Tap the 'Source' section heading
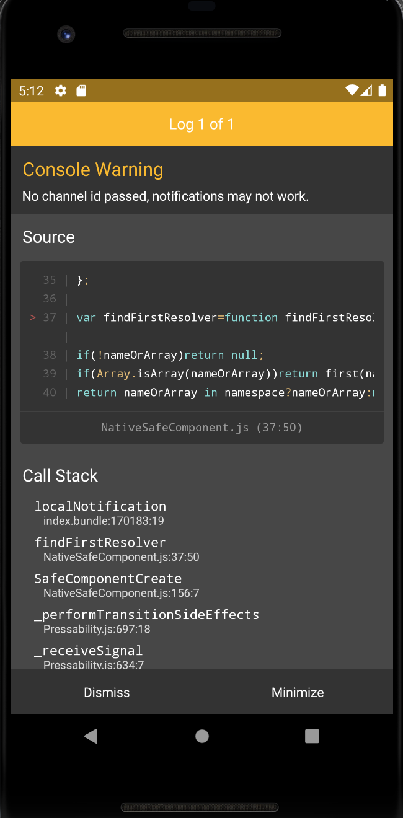 [x=48, y=237]
